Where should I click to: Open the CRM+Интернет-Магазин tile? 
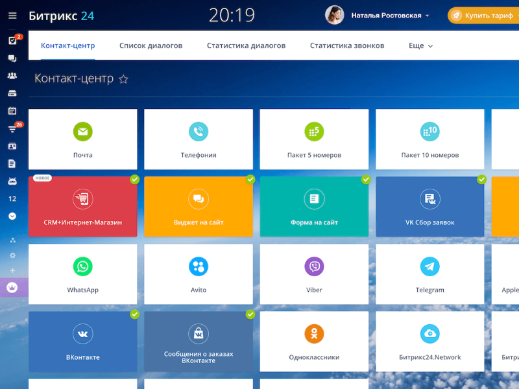click(x=83, y=207)
